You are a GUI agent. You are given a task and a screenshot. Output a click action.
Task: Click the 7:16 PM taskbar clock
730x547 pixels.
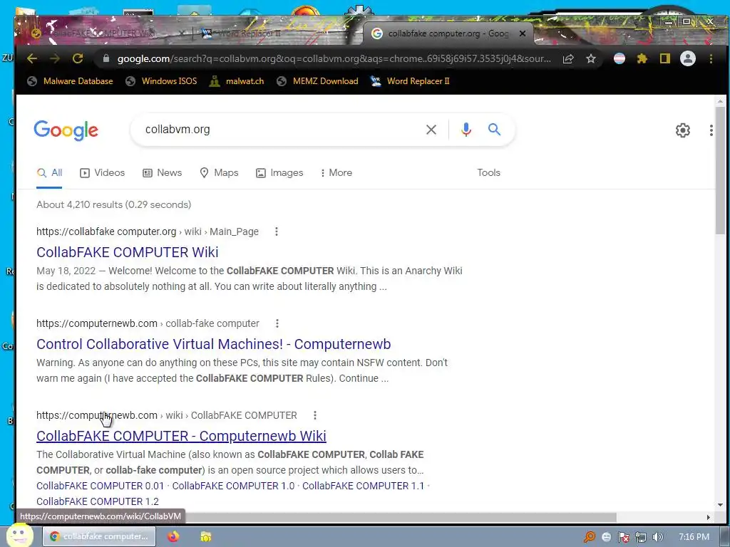tap(694, 537)
